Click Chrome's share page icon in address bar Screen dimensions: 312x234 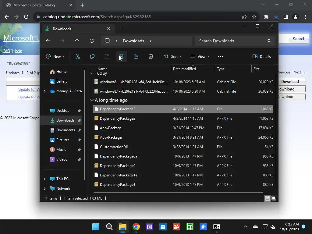point(244,17)
